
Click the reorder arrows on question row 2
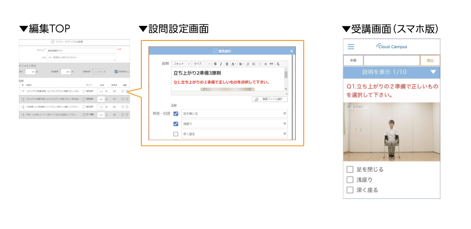(x=24, y=99)
